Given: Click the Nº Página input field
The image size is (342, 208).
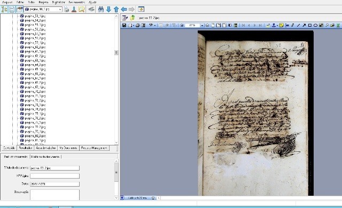Looking at the screenshot, I should coord(55,176).
